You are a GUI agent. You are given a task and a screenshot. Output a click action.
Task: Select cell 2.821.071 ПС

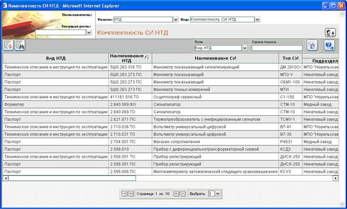130,119
